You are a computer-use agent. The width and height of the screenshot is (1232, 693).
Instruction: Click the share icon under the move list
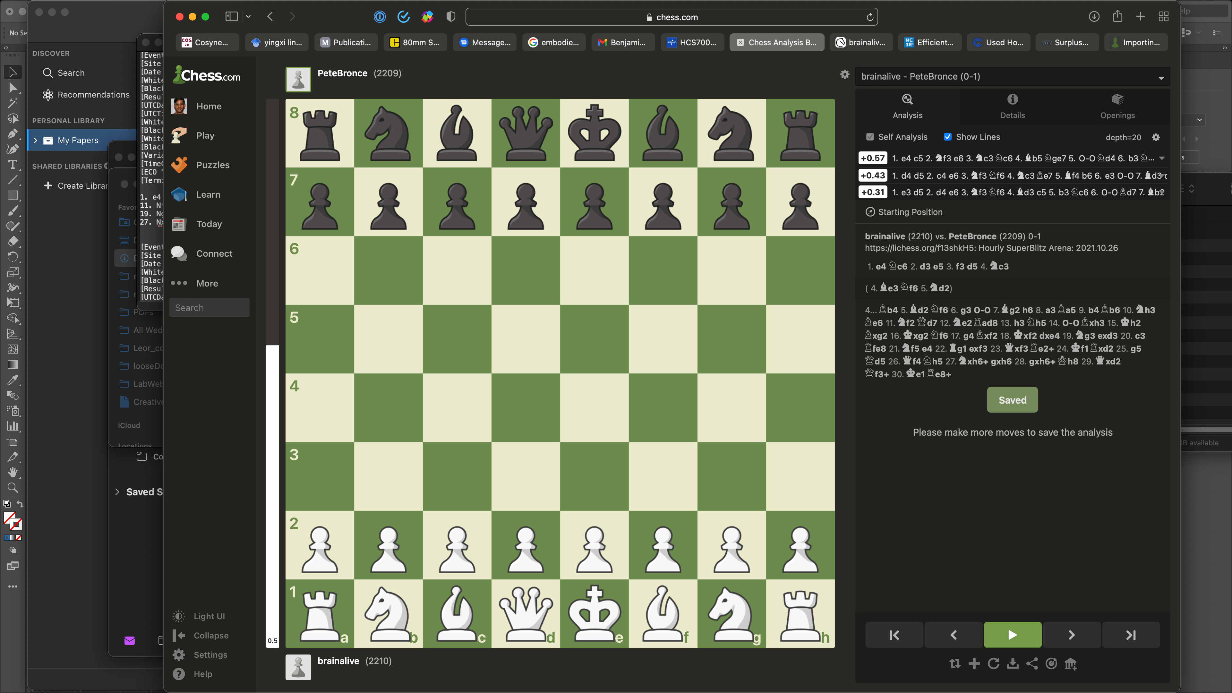tap(1032, 663)
